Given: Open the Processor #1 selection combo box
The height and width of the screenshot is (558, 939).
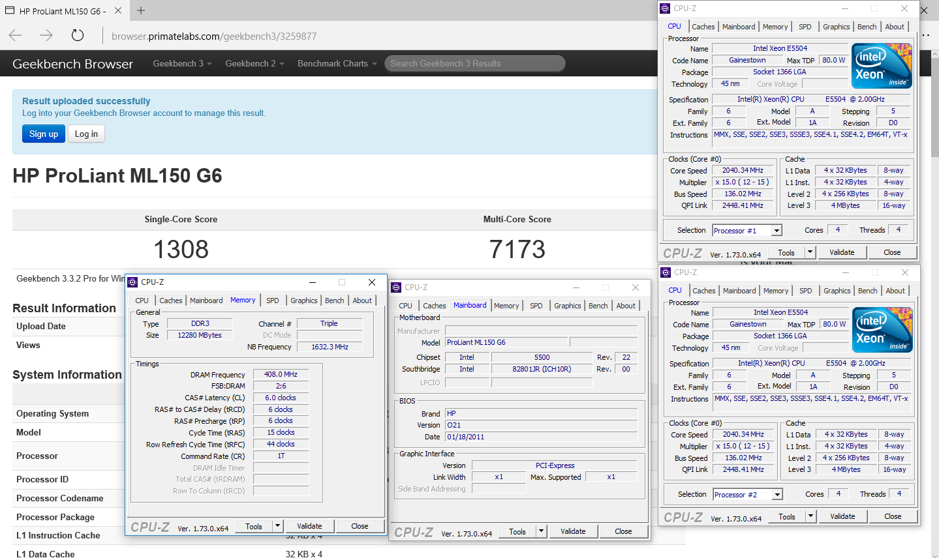Looking at the screenshot, I should click(747, 231).
